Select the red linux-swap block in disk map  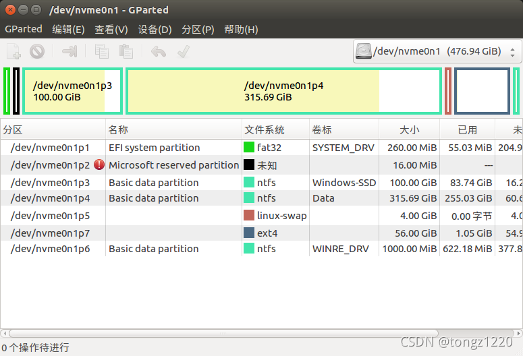[448, 91]
